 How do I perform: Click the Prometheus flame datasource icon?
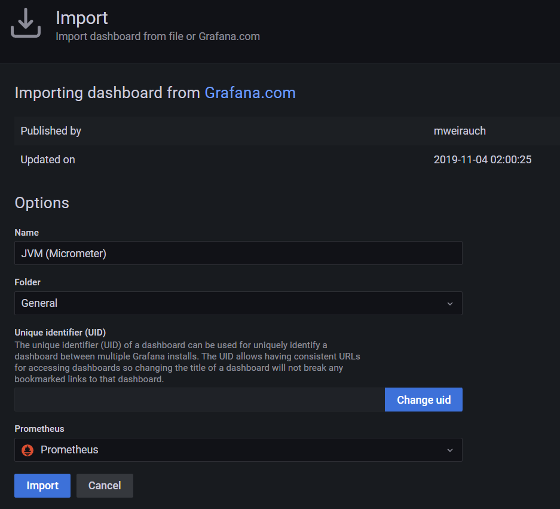(x=27, y=450)
